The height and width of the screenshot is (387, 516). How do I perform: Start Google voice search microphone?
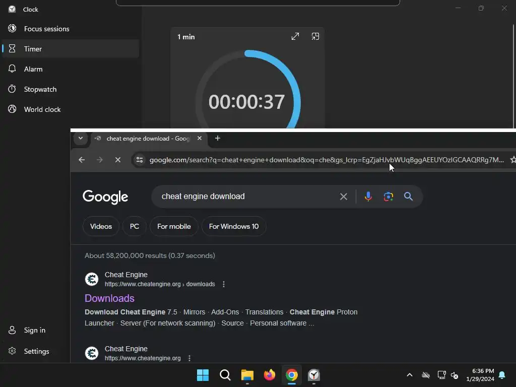[x=368, y=197]
